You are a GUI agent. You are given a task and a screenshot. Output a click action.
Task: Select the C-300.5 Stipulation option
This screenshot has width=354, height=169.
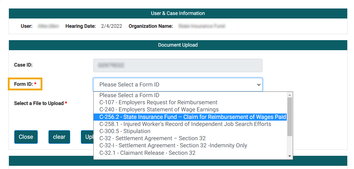point(125,131)
